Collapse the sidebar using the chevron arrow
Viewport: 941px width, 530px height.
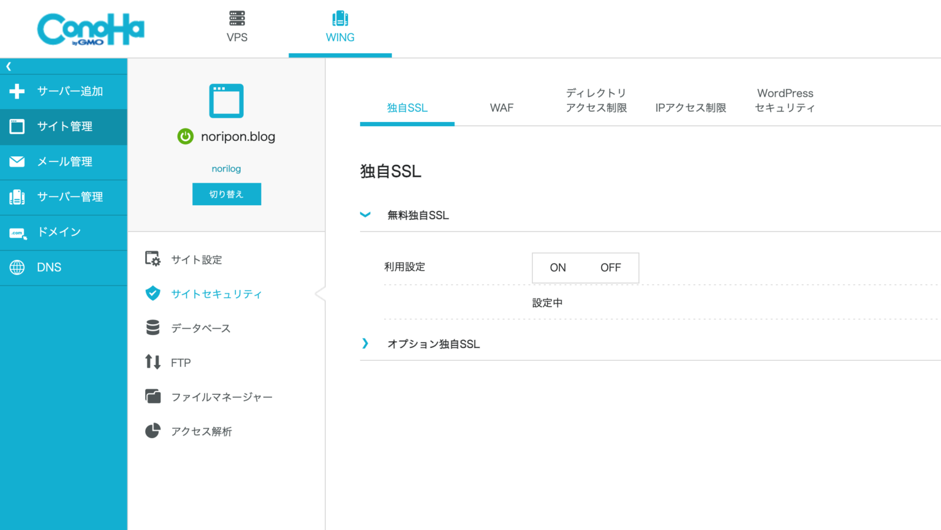pos(8,66)
